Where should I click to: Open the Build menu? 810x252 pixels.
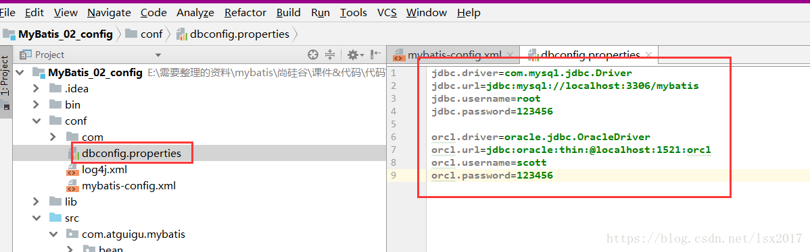pyautogui.click(x=289, y=13)
